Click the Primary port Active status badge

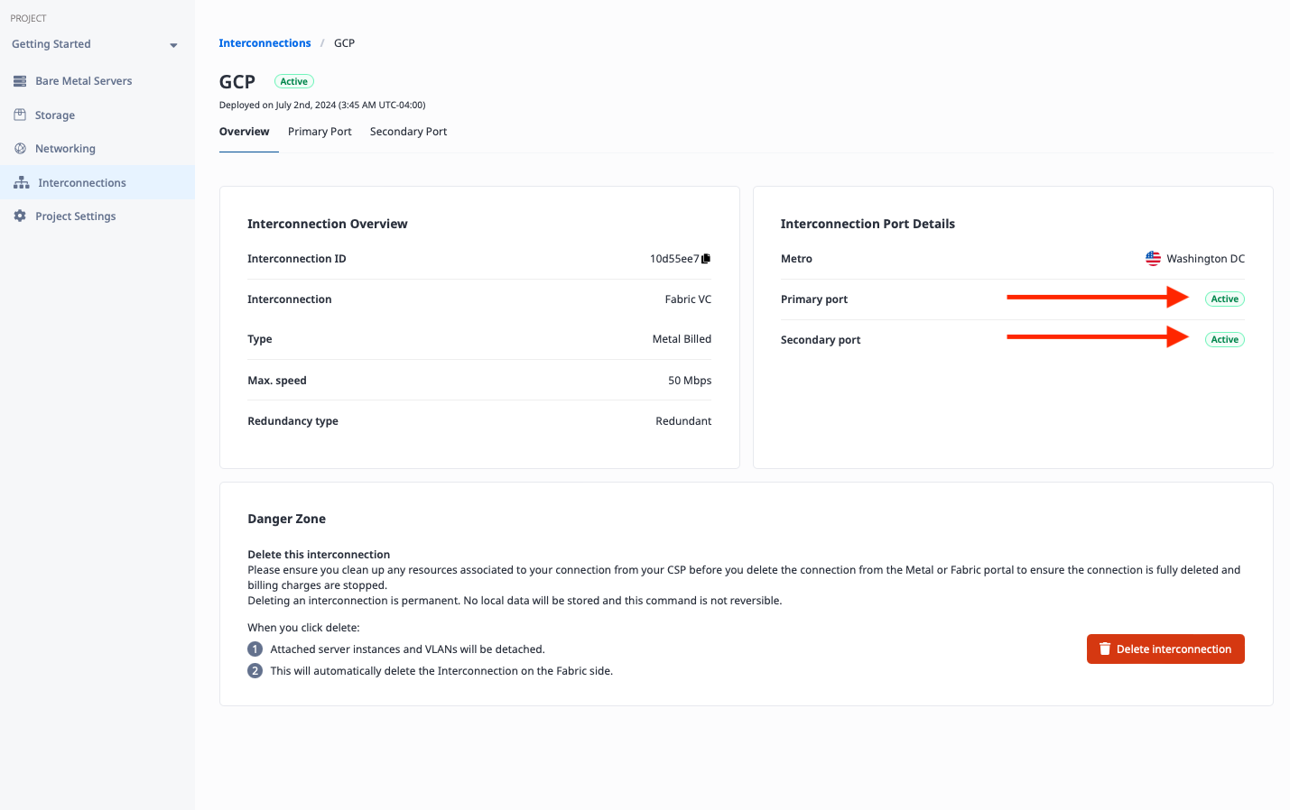click(1225, 299)
